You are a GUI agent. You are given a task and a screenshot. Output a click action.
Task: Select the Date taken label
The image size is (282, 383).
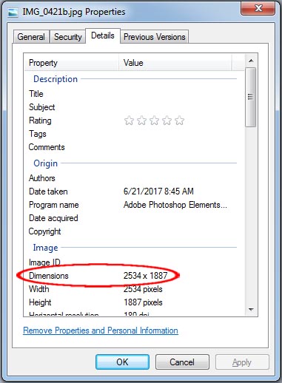48,191
